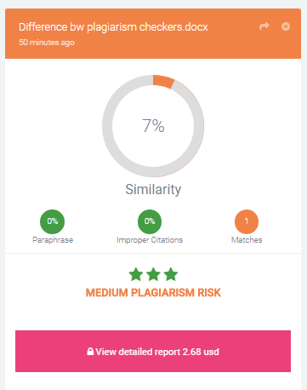The width and height of the screenshot is (307, 390).
Task: Click the orange segment of similarity ring
Action: tap(163, 81)
